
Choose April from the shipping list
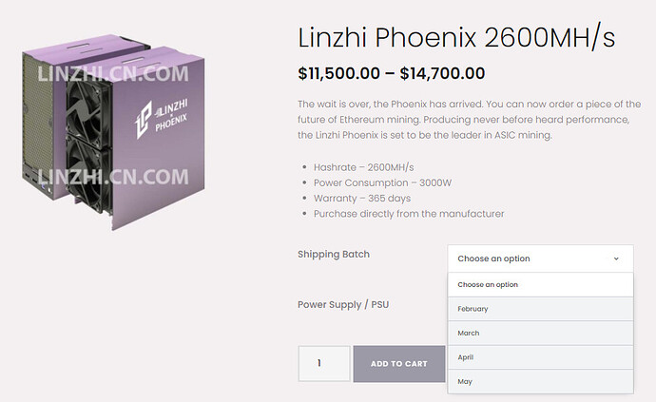(x=540, y=357)
